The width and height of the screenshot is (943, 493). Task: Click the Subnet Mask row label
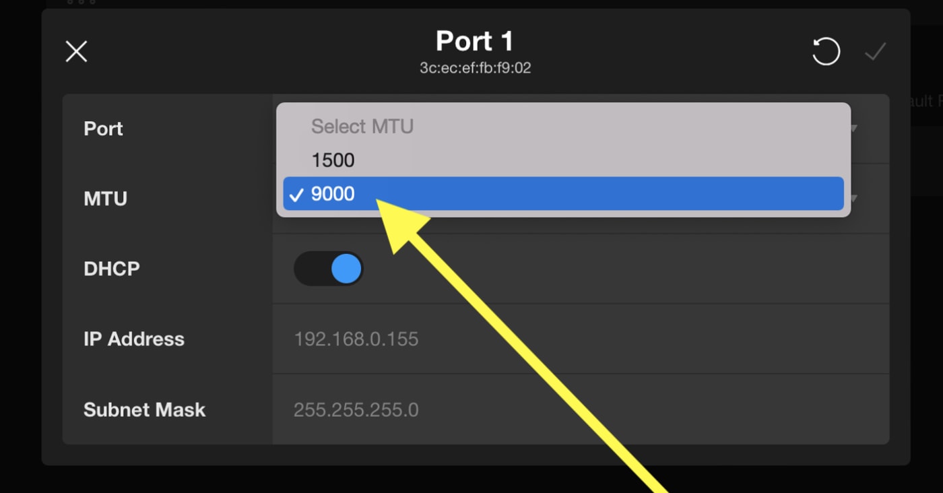(x=144, y=409)
